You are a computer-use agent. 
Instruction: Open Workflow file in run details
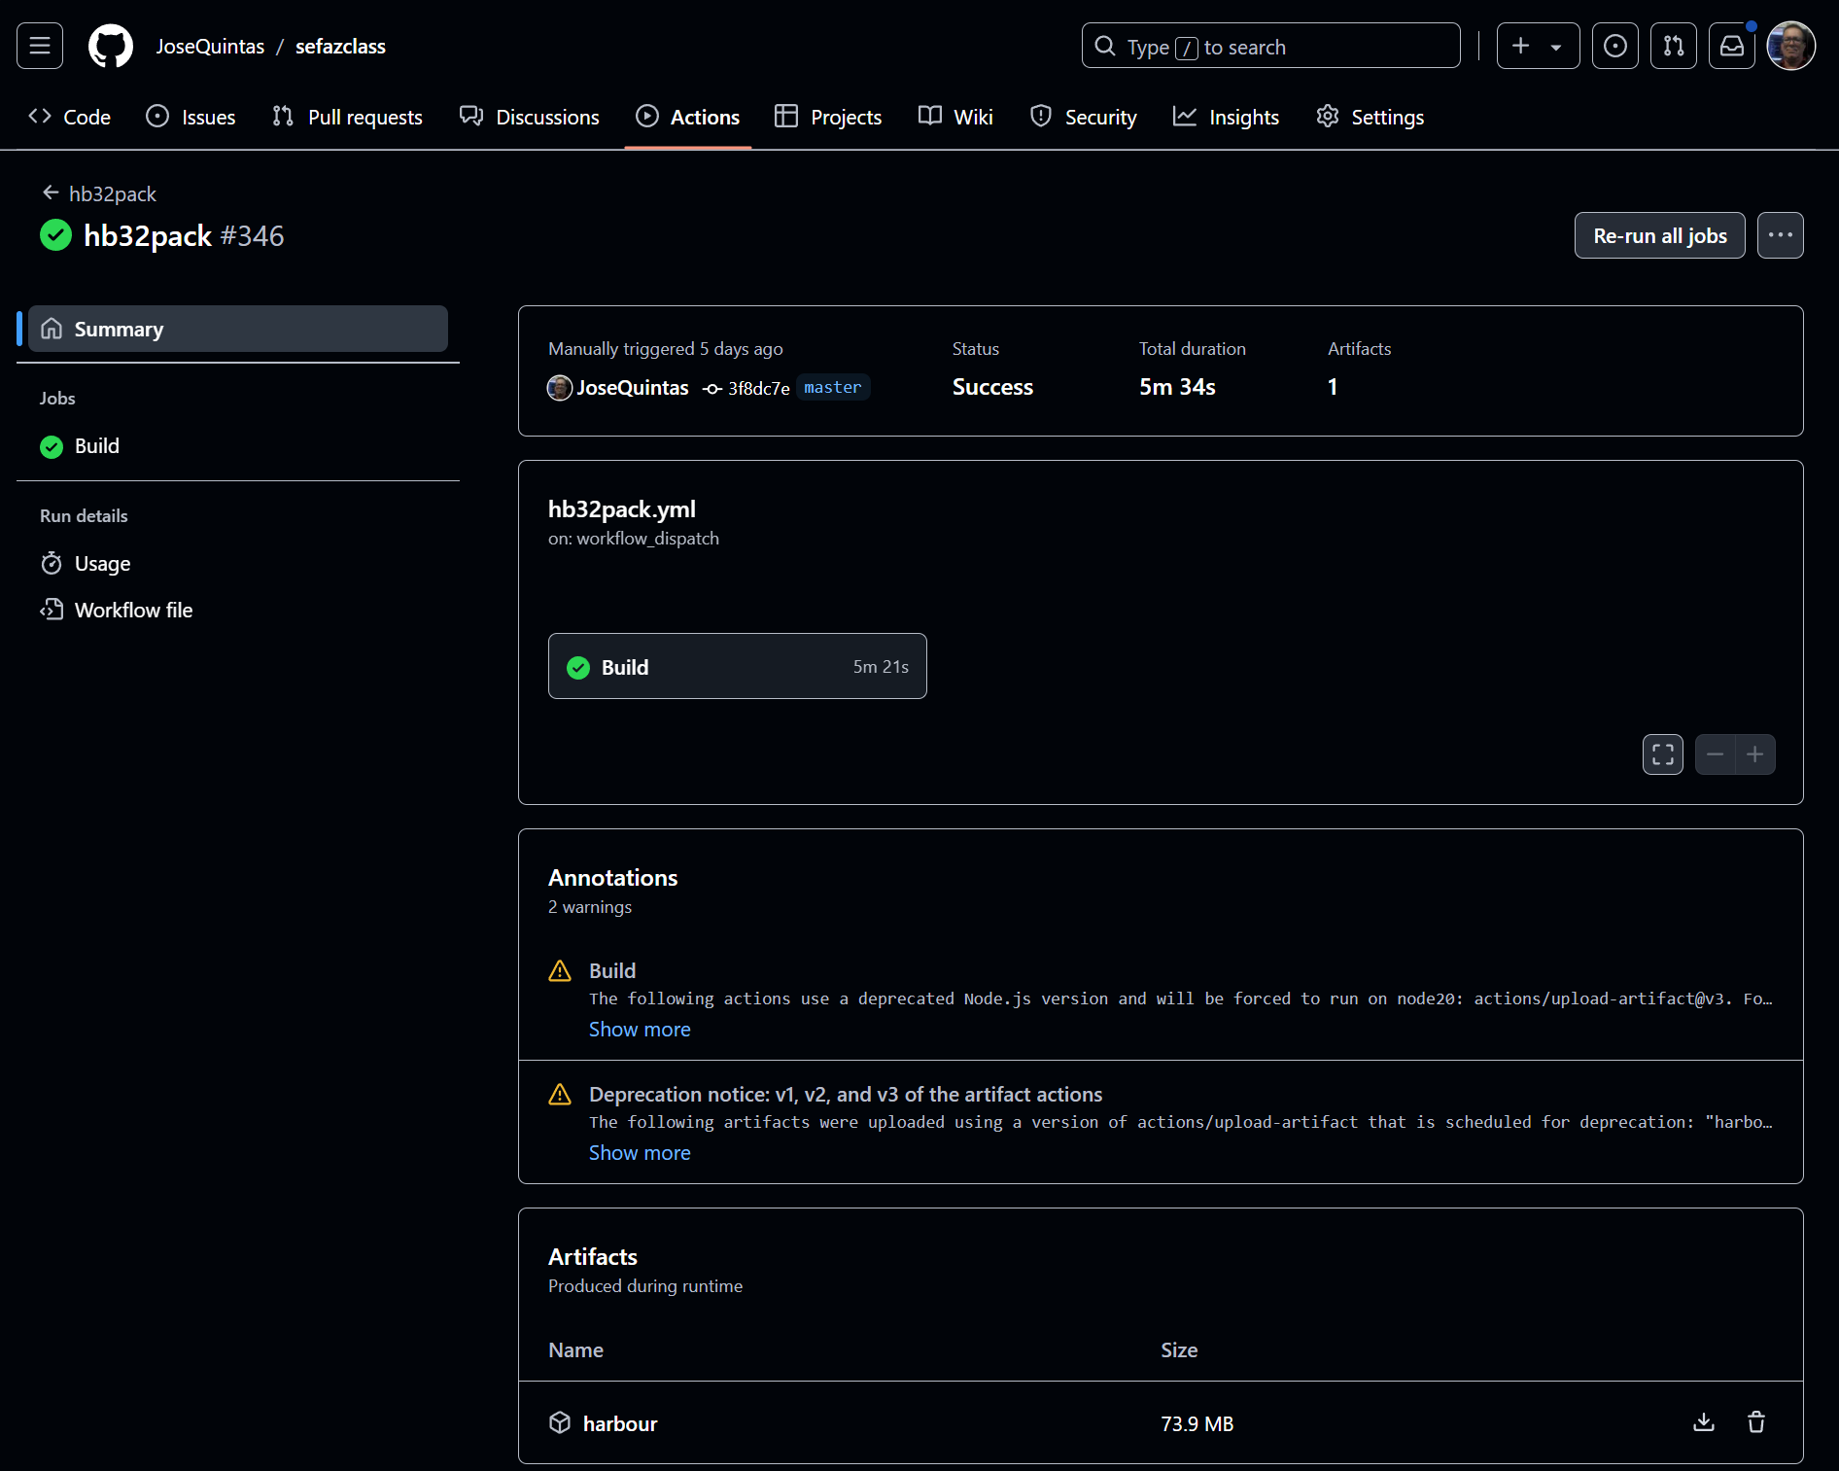point(133,610)
